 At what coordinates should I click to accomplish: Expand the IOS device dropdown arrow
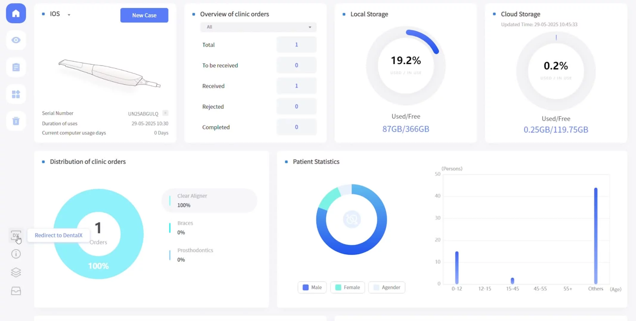69,15
